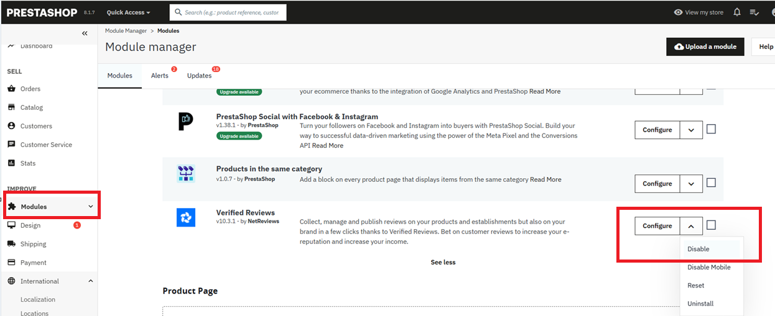Click the Orders basket icon in sidebar
Image resolution: width=775 pixels, height=316 pixels.
[11, 89]
